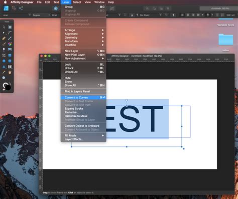Toggle right text alignment
This screenshot has width=238, height=199.
click(193, 15)
